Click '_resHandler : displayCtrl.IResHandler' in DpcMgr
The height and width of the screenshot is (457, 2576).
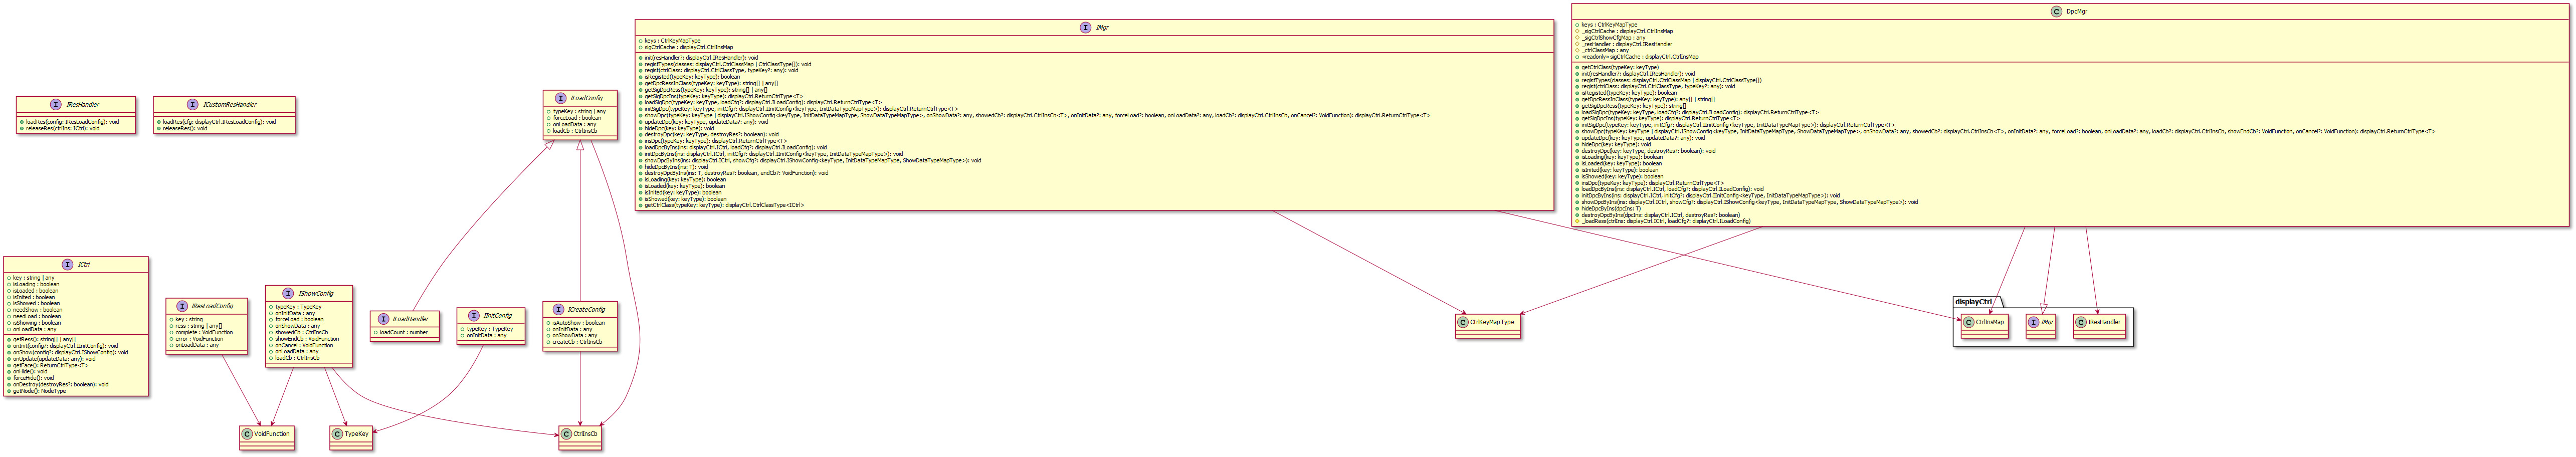point(1626,44)
